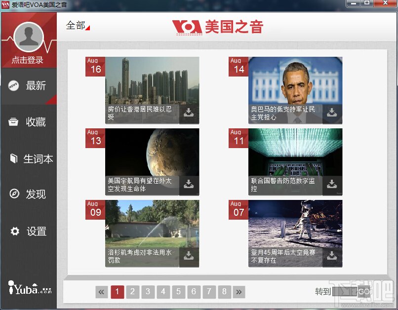The image size is (398, 310).
Task: Select the 发现 sidebar menu label
Action: tap(36, 194)
